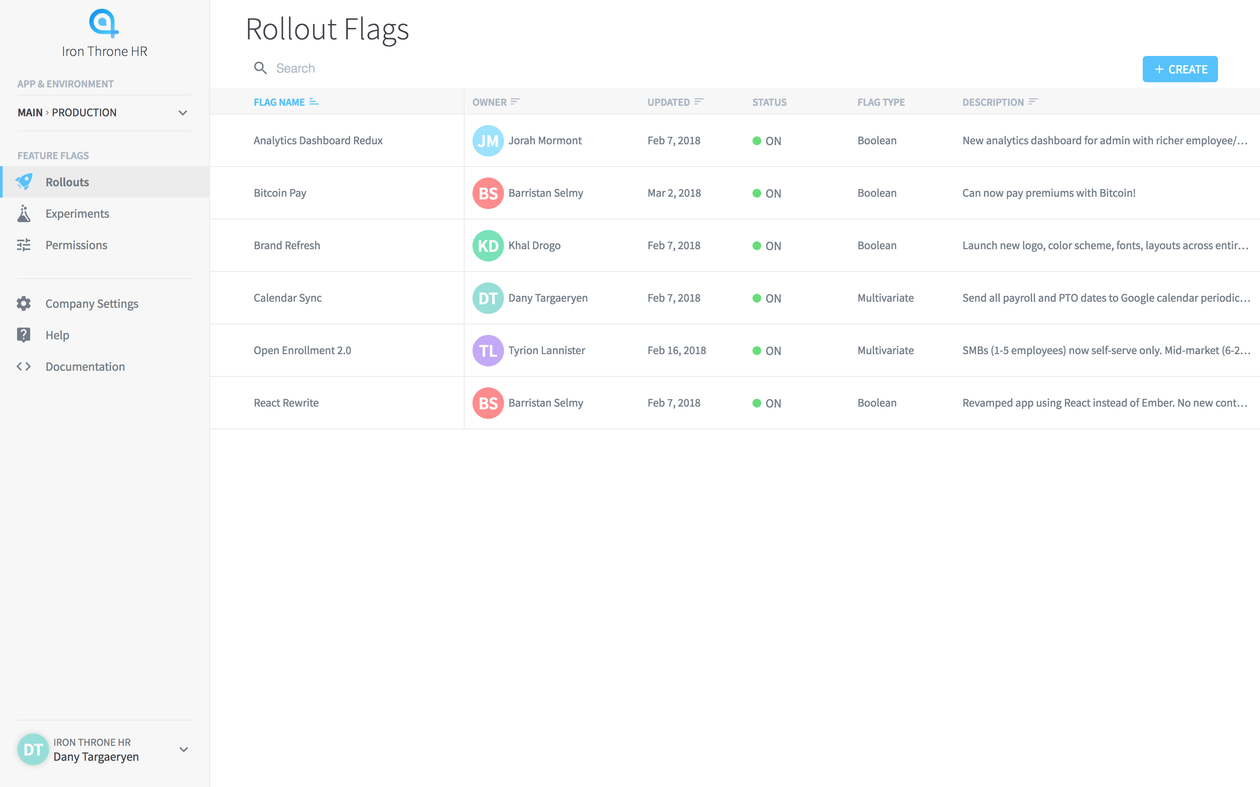Click the Permissions sliders icon
Viewport: 1260px width, 787px height.
pyautogui.click(x=24, y=245)
